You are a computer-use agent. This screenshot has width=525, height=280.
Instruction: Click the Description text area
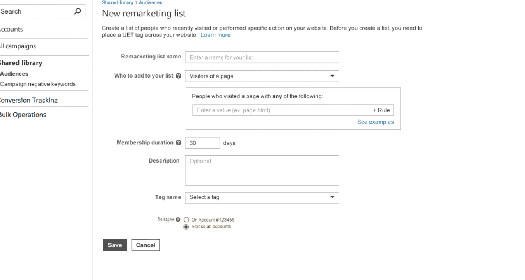pyautogui.click(x=262, y=170)
